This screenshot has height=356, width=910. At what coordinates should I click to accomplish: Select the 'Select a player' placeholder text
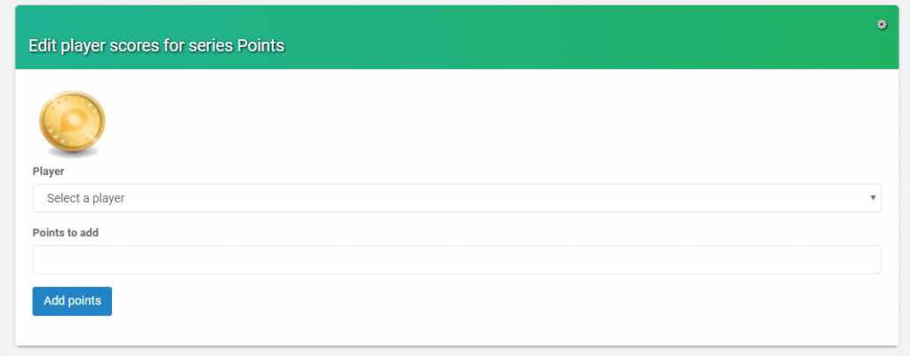pyautogui.click(x=86, y=198)
